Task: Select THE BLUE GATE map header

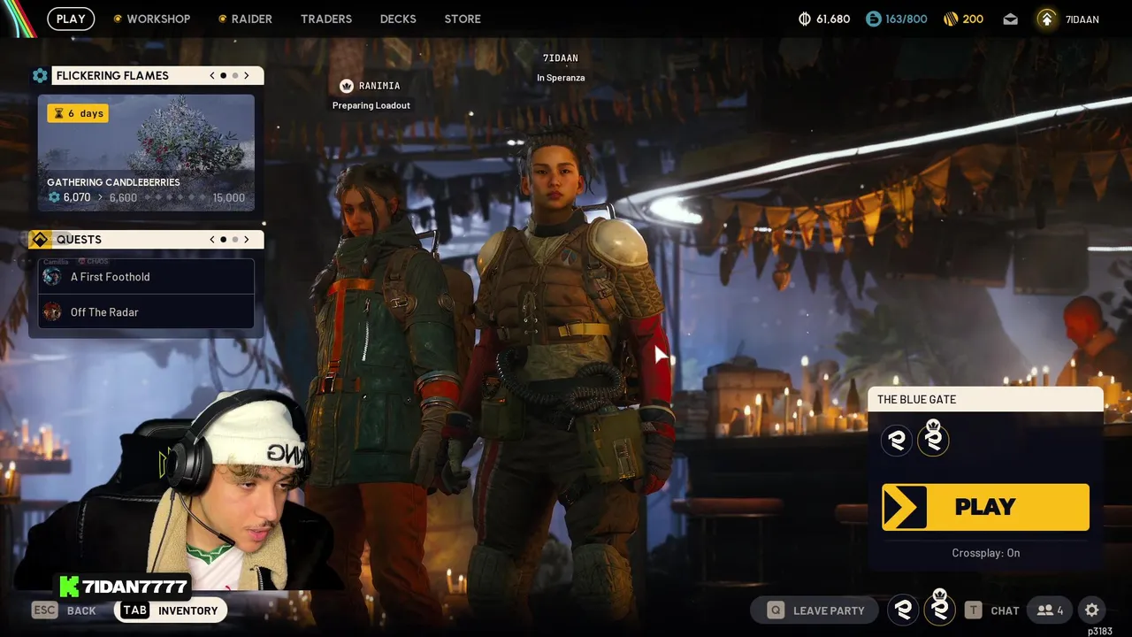Action: pos(985,399)
